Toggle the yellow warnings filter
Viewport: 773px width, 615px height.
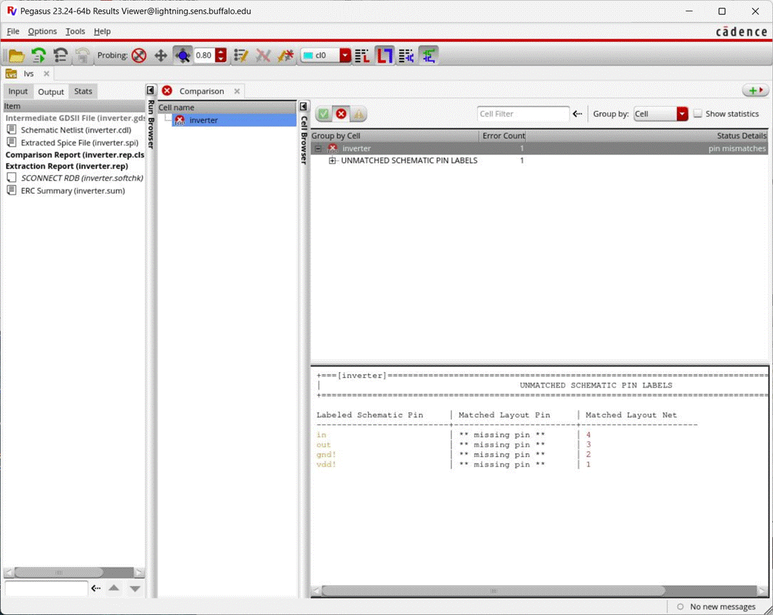pos(359,113)
